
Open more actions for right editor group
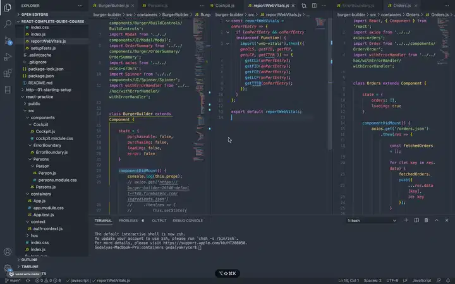pyautogui.click(x=447, y=6)
